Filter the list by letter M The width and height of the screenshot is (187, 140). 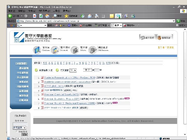80,63
